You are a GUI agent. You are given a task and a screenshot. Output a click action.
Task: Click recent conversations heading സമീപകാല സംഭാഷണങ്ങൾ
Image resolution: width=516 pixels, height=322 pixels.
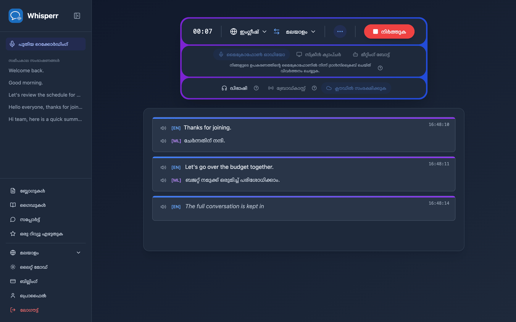(34, 61)
